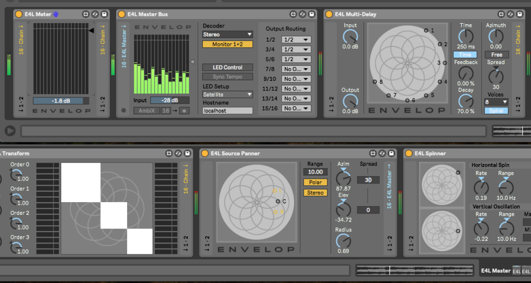Save preset of E4L Multi-Delay

point(520,14)
